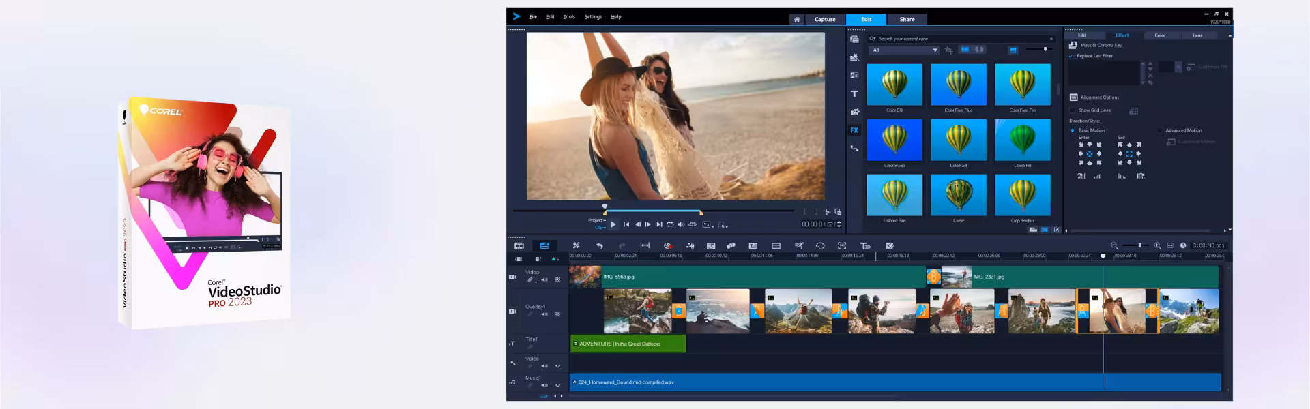Viewport: 1310px width, 409px height.
Task: Click the timeline toolbar tools wrench icon
Action: pos(576,245)
